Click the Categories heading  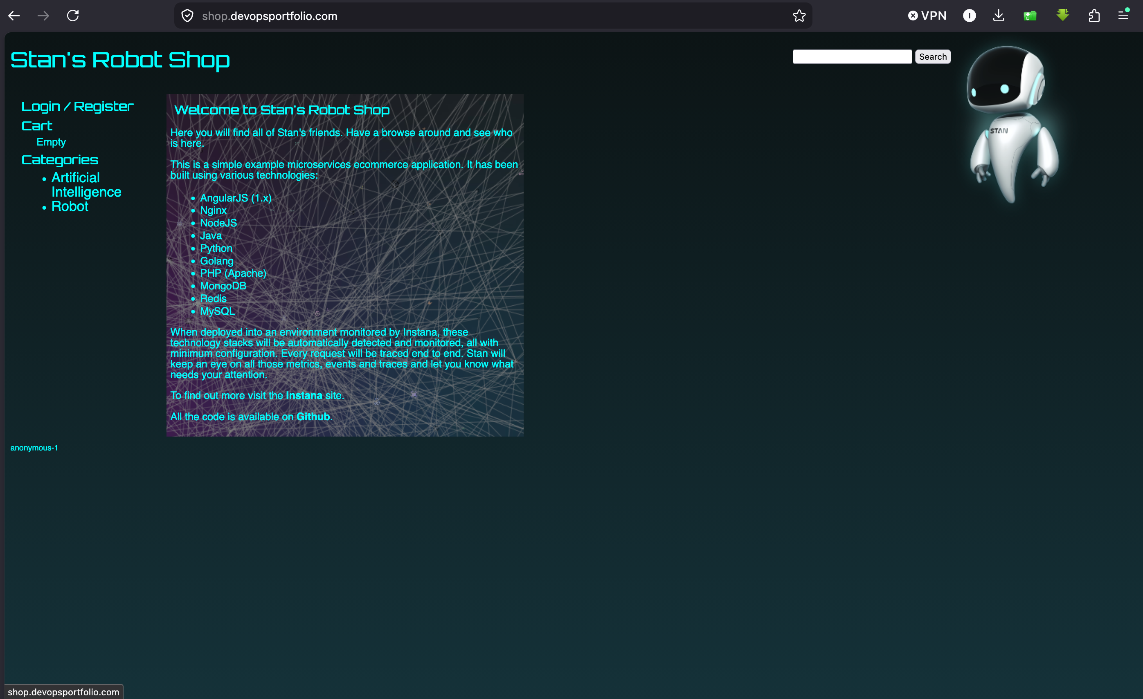tap(60, 160)
